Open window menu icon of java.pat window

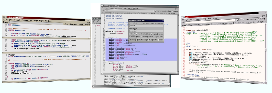coord(93,19)
